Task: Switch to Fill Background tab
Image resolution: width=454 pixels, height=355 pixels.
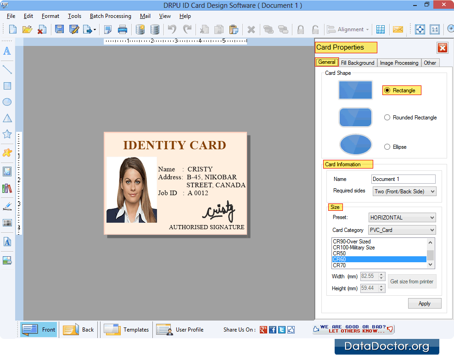Action: click(358, 63)
